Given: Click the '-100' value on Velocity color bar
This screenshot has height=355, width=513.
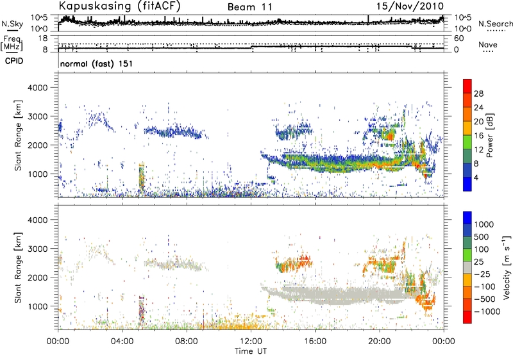Looking at the screenshot, I should pyautogui.click(x=485, y=286).
